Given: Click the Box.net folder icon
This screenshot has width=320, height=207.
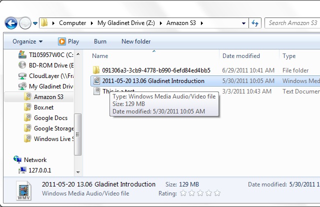Looking at the screenshot, I should pyautogui.click(x=27, y=107).
